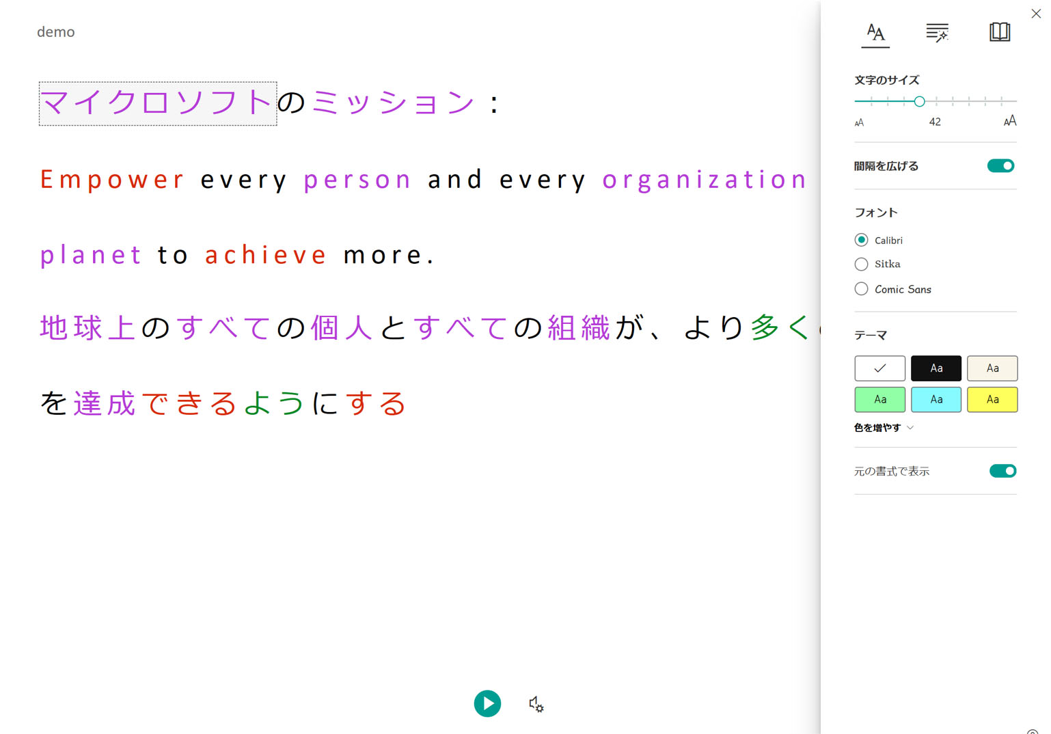Choose the yellow theme swatch
Viewport: 1051px width, 734px height.
(992, 399)
